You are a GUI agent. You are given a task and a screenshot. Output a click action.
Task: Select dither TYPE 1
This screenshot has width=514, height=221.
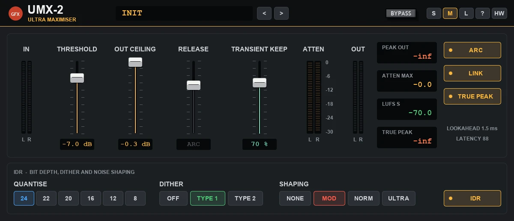tap(208, 198)
